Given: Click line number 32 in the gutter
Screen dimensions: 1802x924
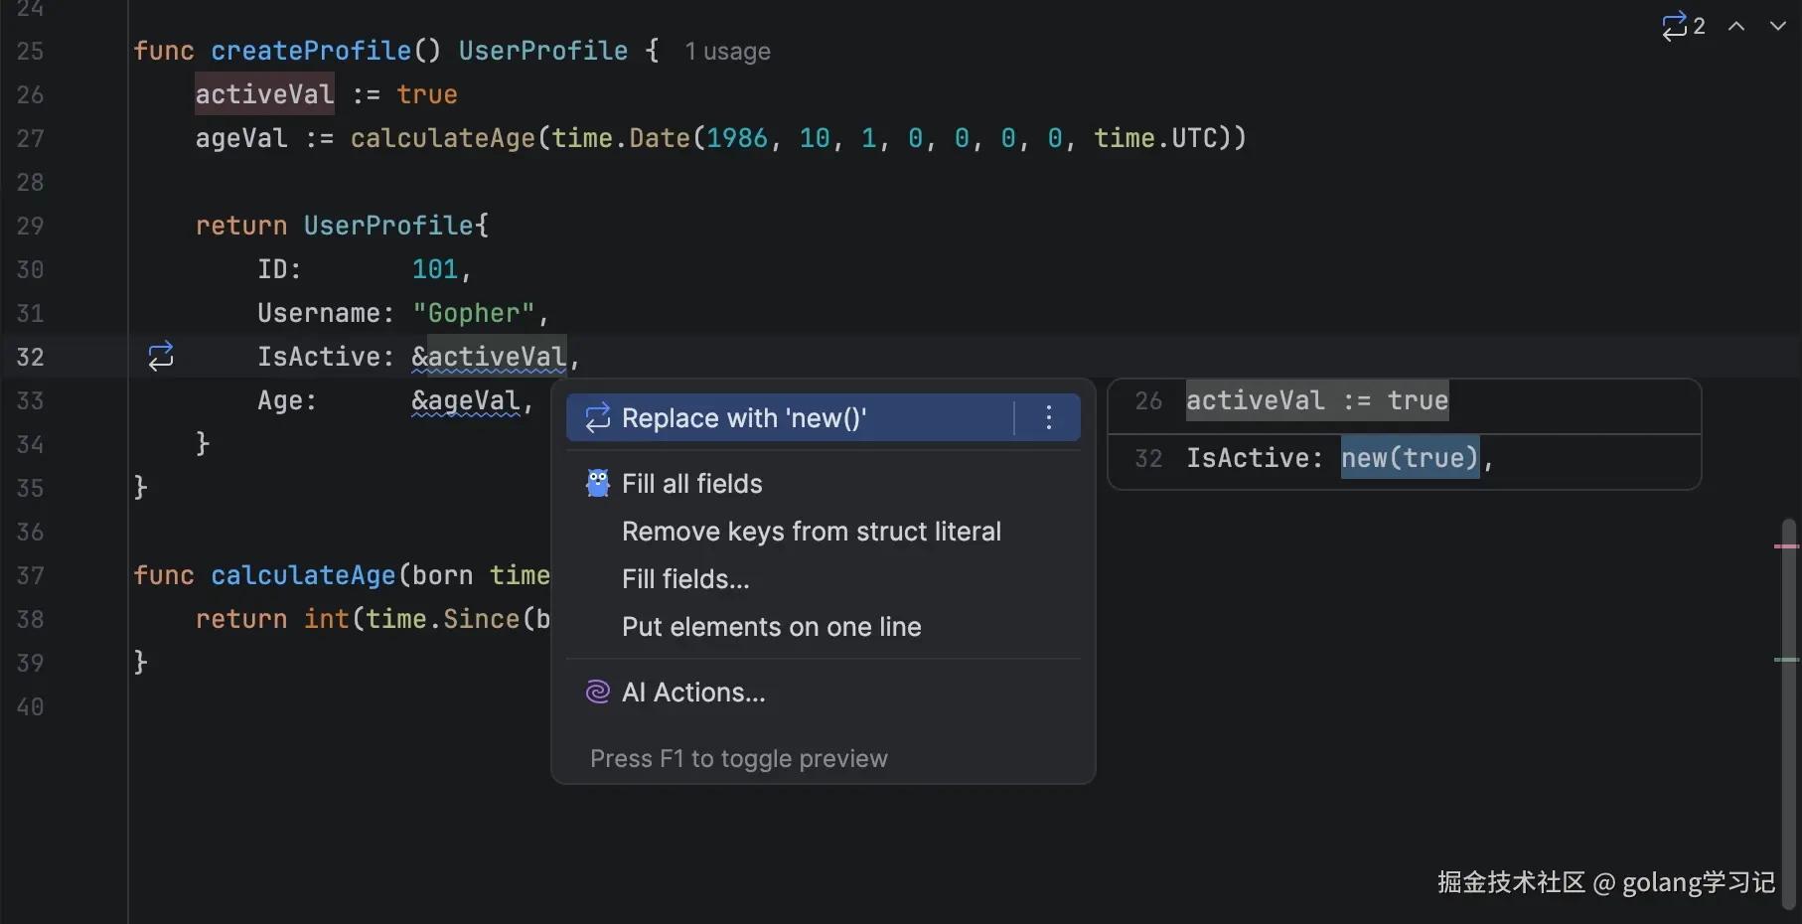Looking at the screenshot, I should pyautogui.click(x=30, y=357).
